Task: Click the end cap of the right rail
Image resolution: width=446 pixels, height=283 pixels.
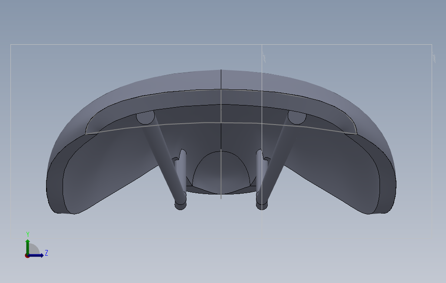Action: click(x=262, y=206)
